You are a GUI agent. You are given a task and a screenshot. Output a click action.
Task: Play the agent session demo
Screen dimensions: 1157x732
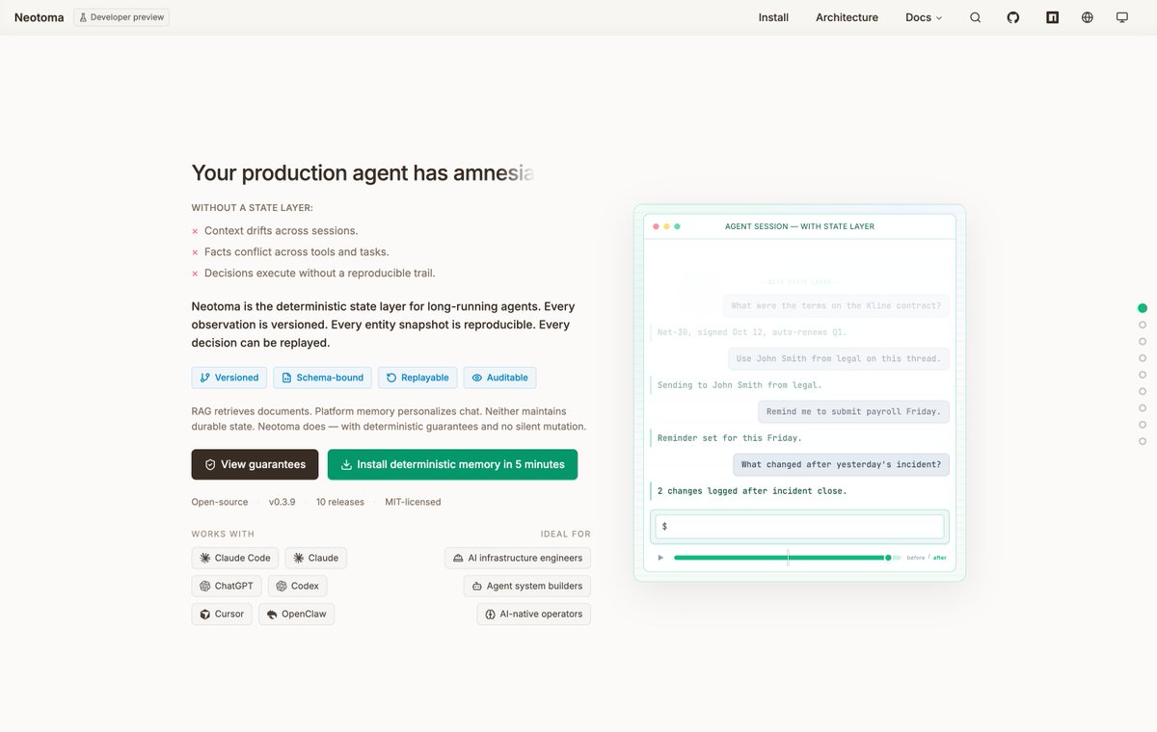click(x=660, y=558)
